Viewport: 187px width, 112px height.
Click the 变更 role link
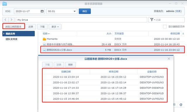178,11
